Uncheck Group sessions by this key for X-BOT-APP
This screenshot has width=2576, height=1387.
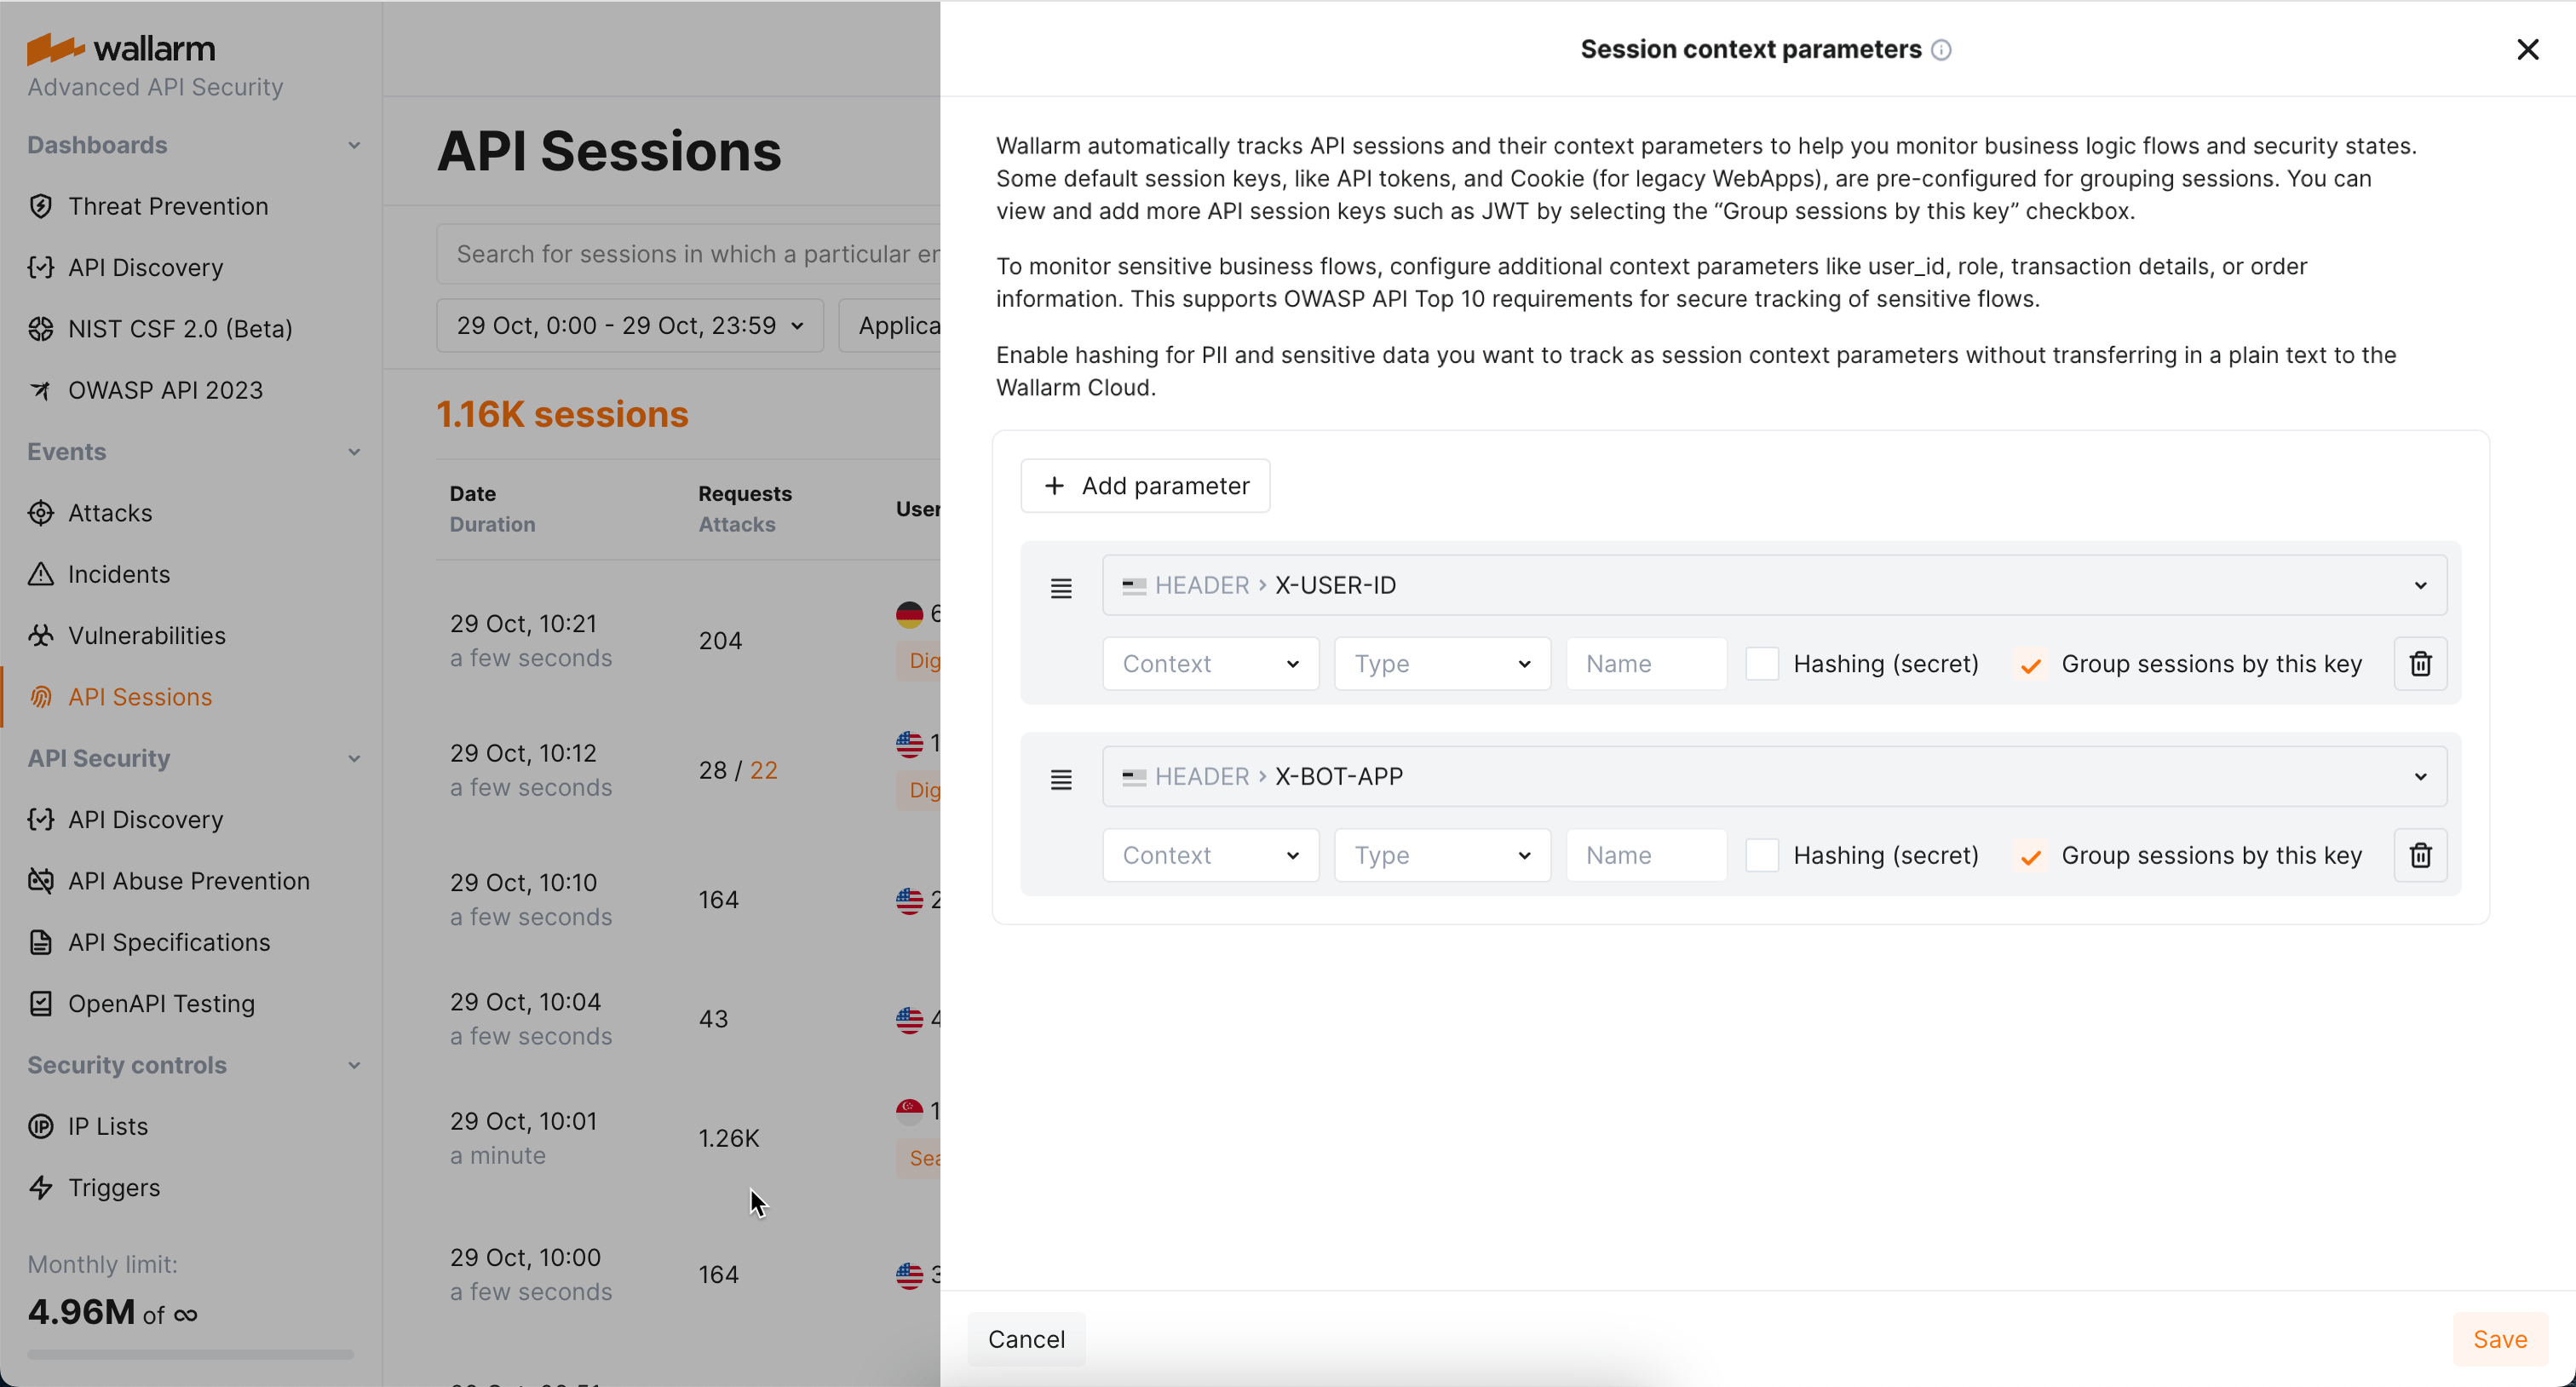point(2030,856)
